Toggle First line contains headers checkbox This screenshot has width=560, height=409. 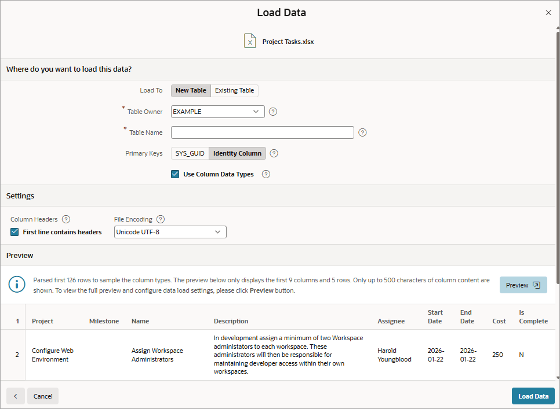point(14,232)
